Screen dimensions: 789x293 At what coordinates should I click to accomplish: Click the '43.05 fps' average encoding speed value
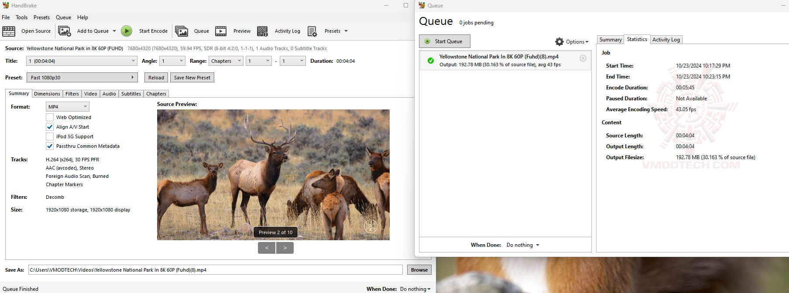point(686,109)
